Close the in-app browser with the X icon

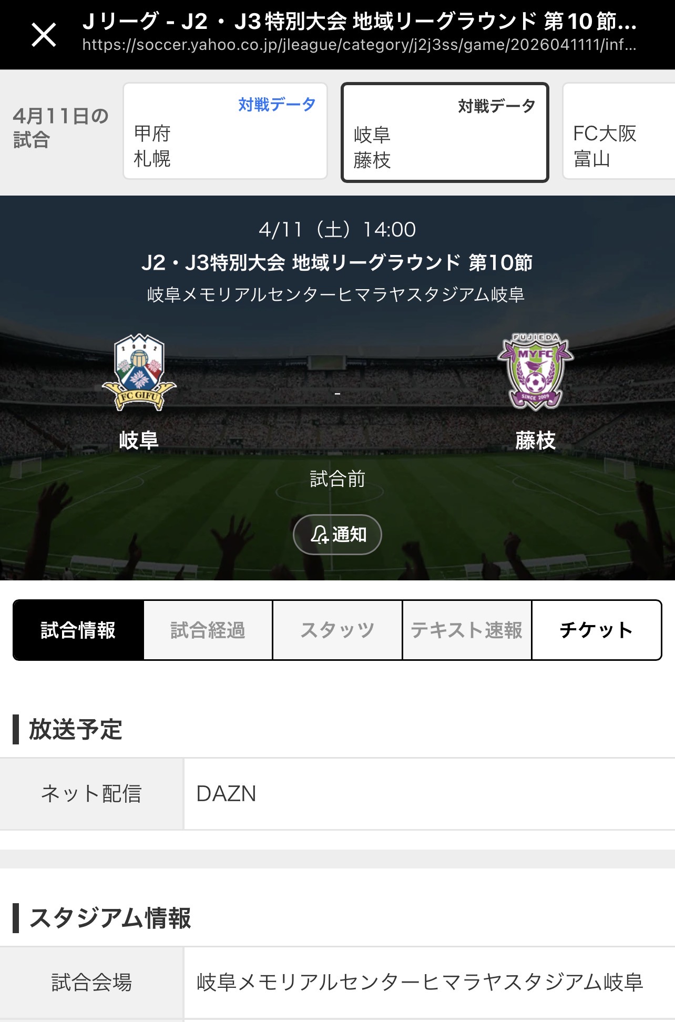pos(44,35)
